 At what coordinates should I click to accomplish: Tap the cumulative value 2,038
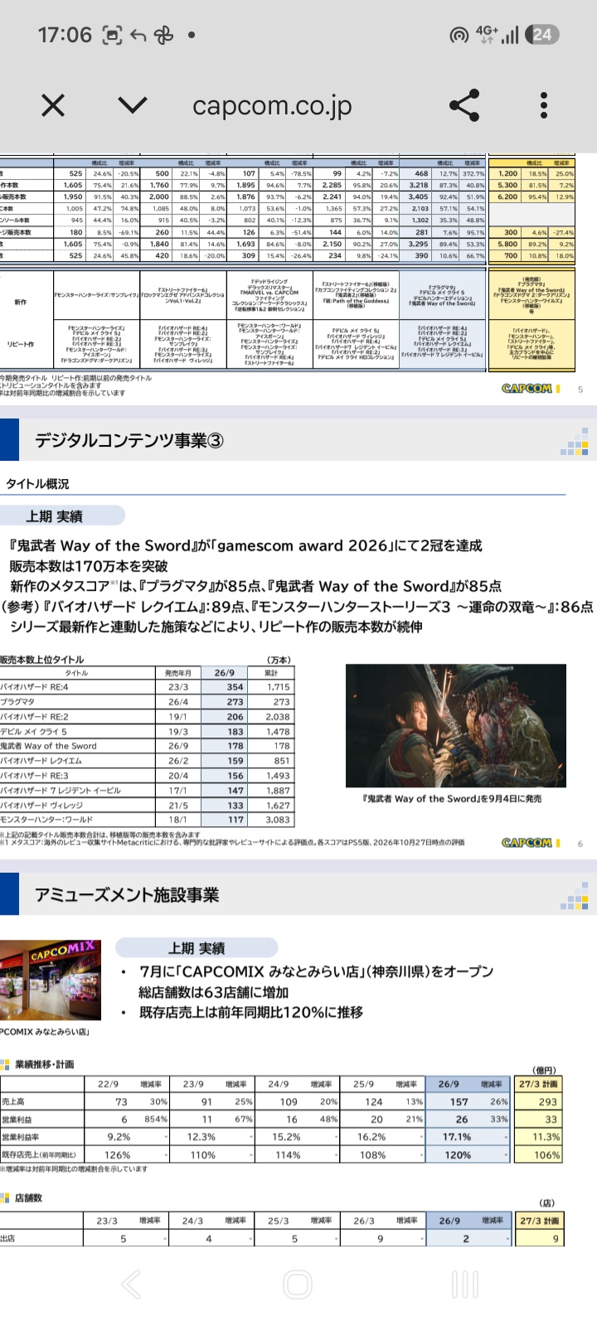277,717
